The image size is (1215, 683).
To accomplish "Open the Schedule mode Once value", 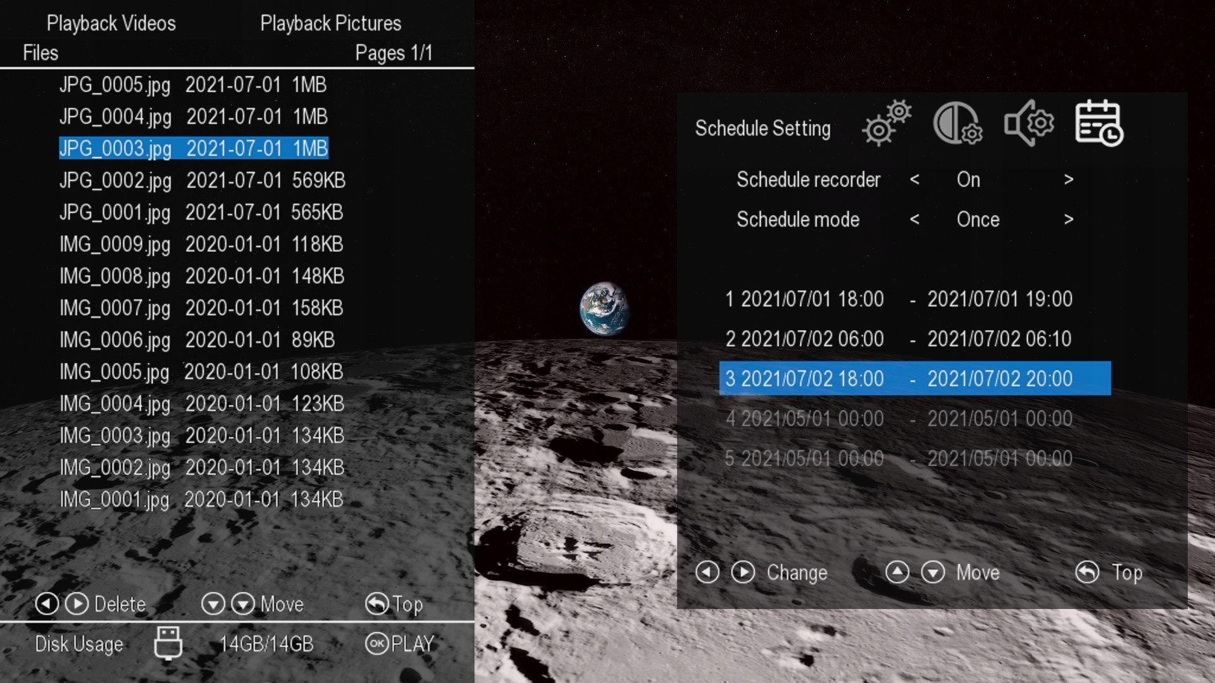I will point(978,219).
